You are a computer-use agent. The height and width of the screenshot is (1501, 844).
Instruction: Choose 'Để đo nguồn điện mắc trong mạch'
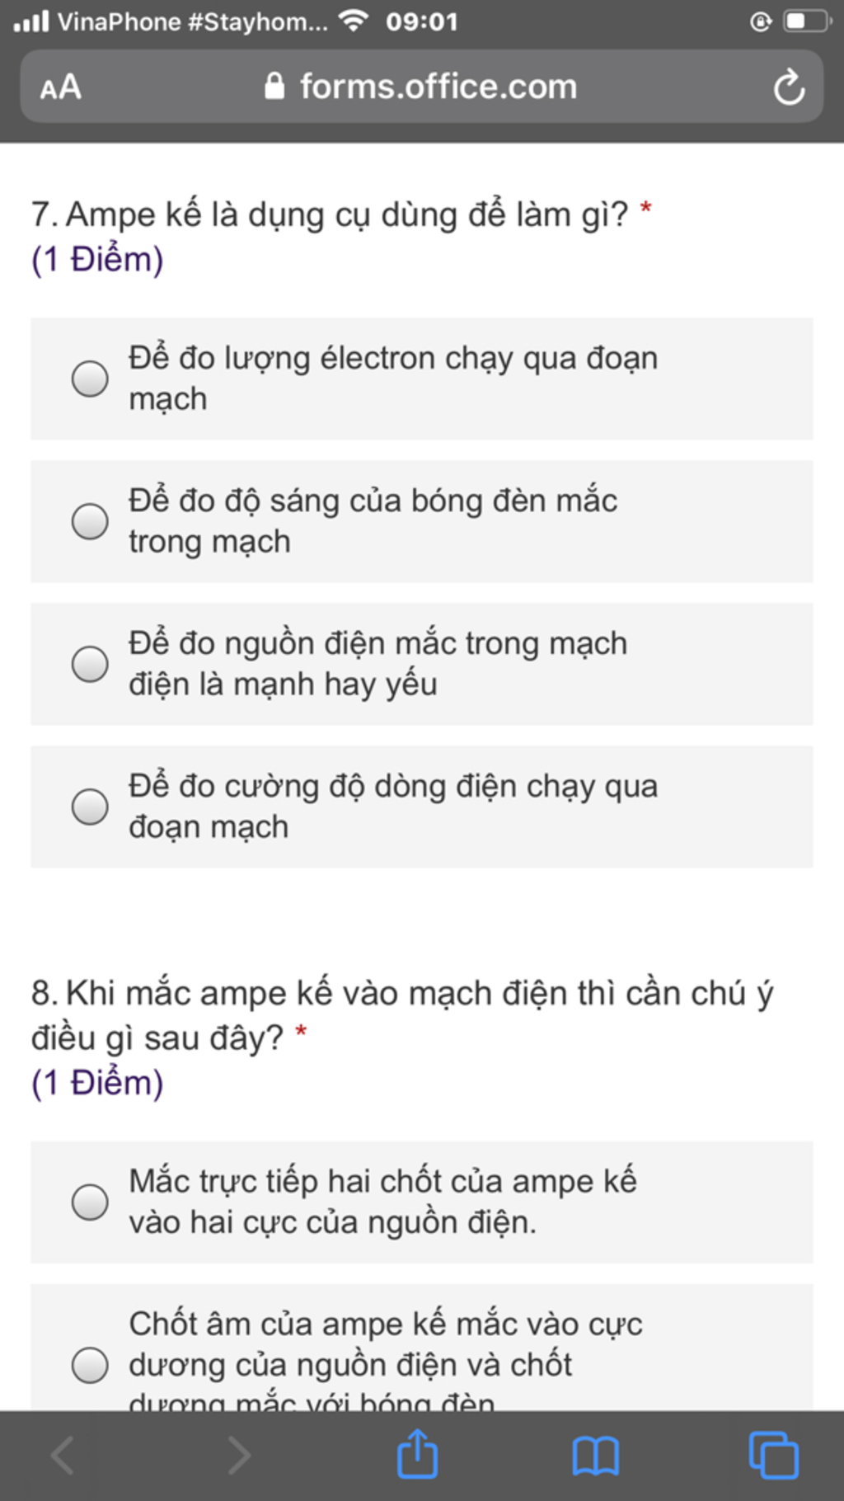click(422, 664)
